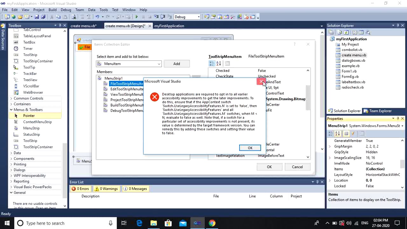Expand the GripMargin property
Viewport: 407px width, 229px height.
[330, 146]
